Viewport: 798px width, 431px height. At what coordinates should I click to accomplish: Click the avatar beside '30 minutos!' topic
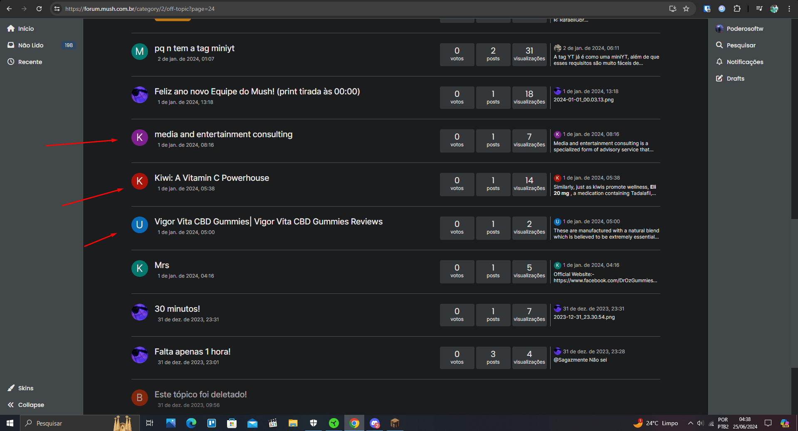click(140, 312)
